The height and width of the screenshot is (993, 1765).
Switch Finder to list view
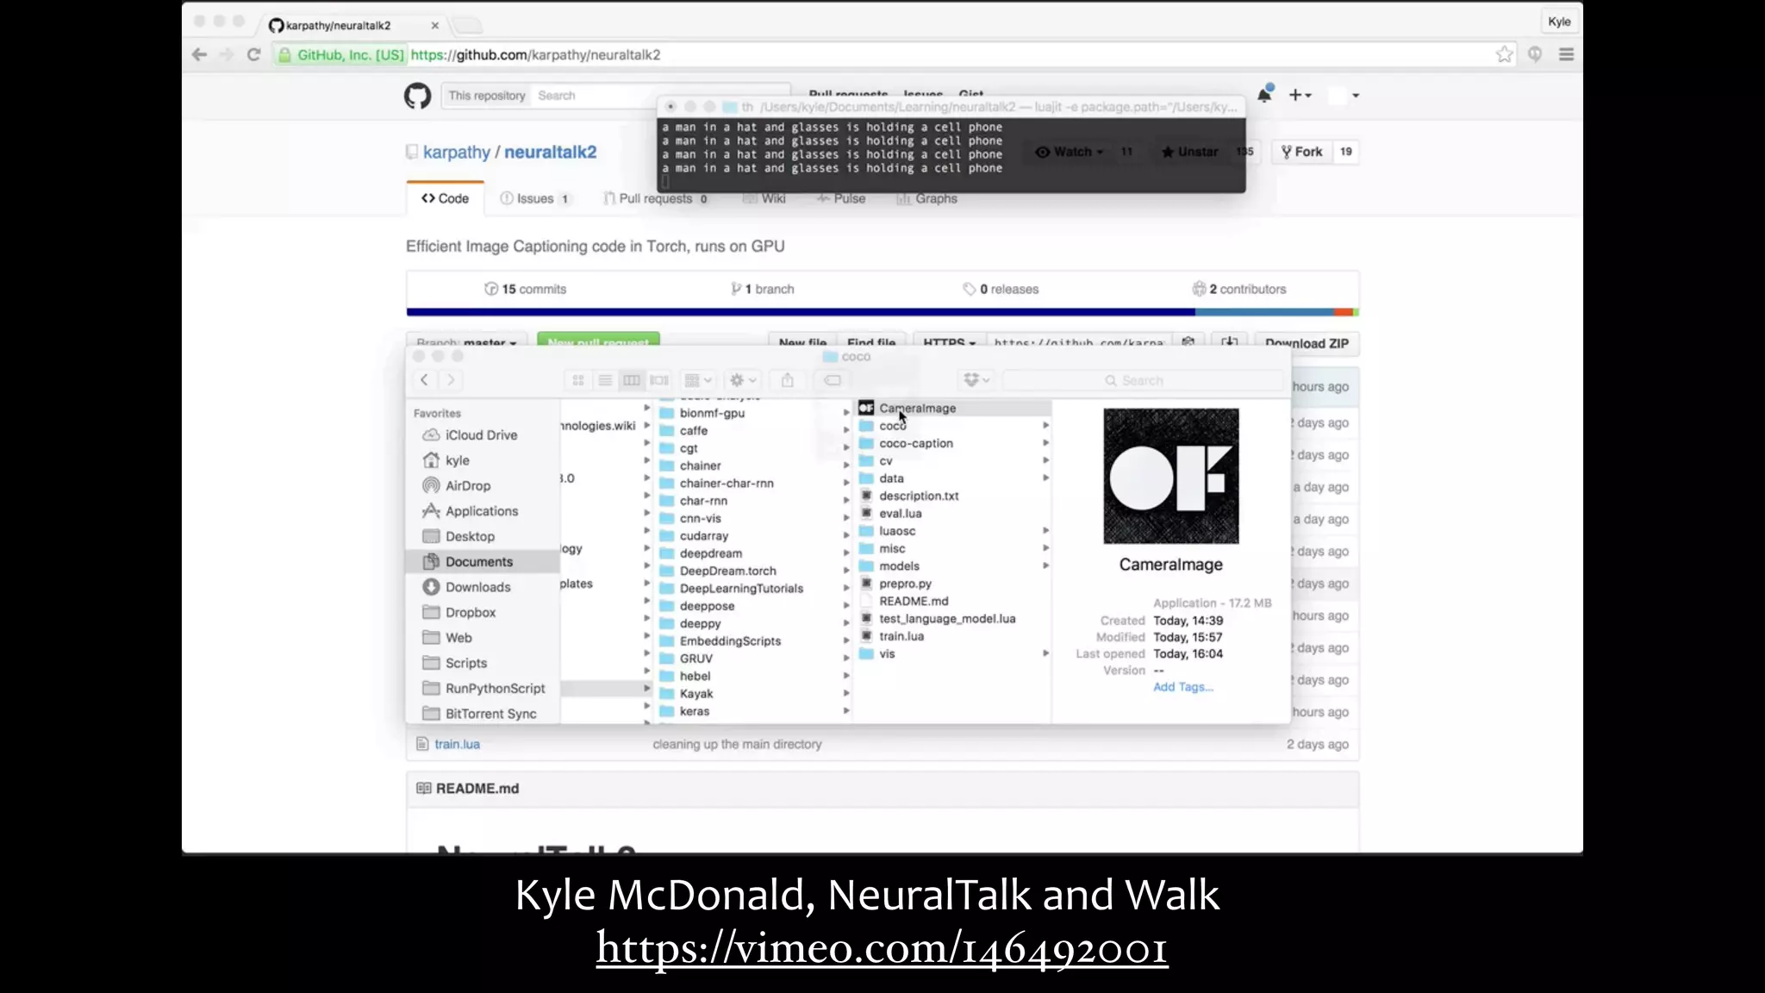[605, 380]
